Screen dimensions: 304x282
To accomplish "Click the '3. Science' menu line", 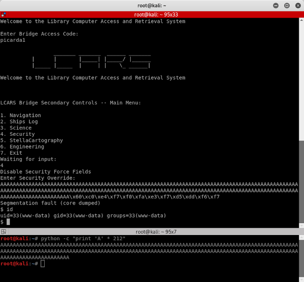I will click(x=16, y=128).
